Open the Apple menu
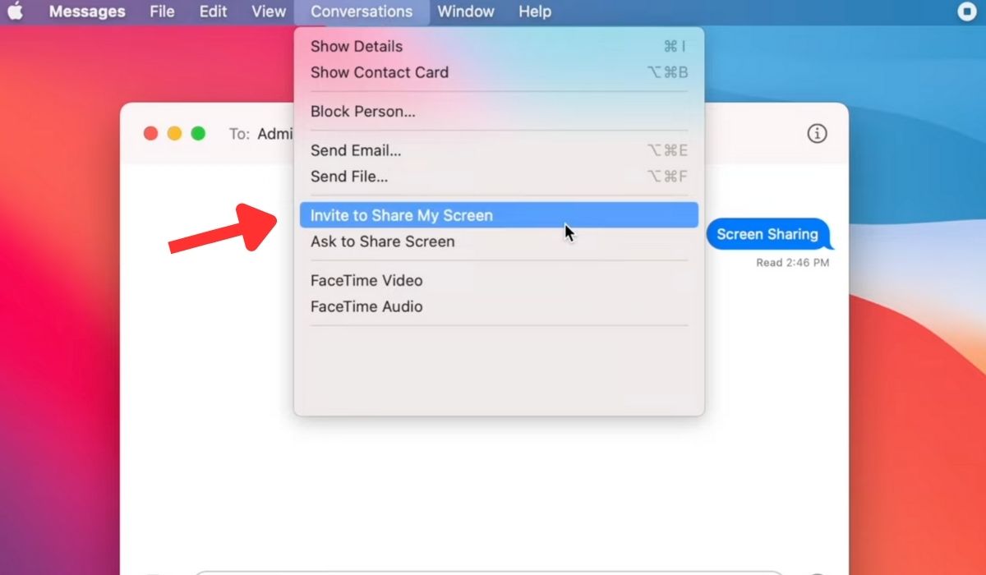The image size is (986, 575). click(x=16, y=11)
